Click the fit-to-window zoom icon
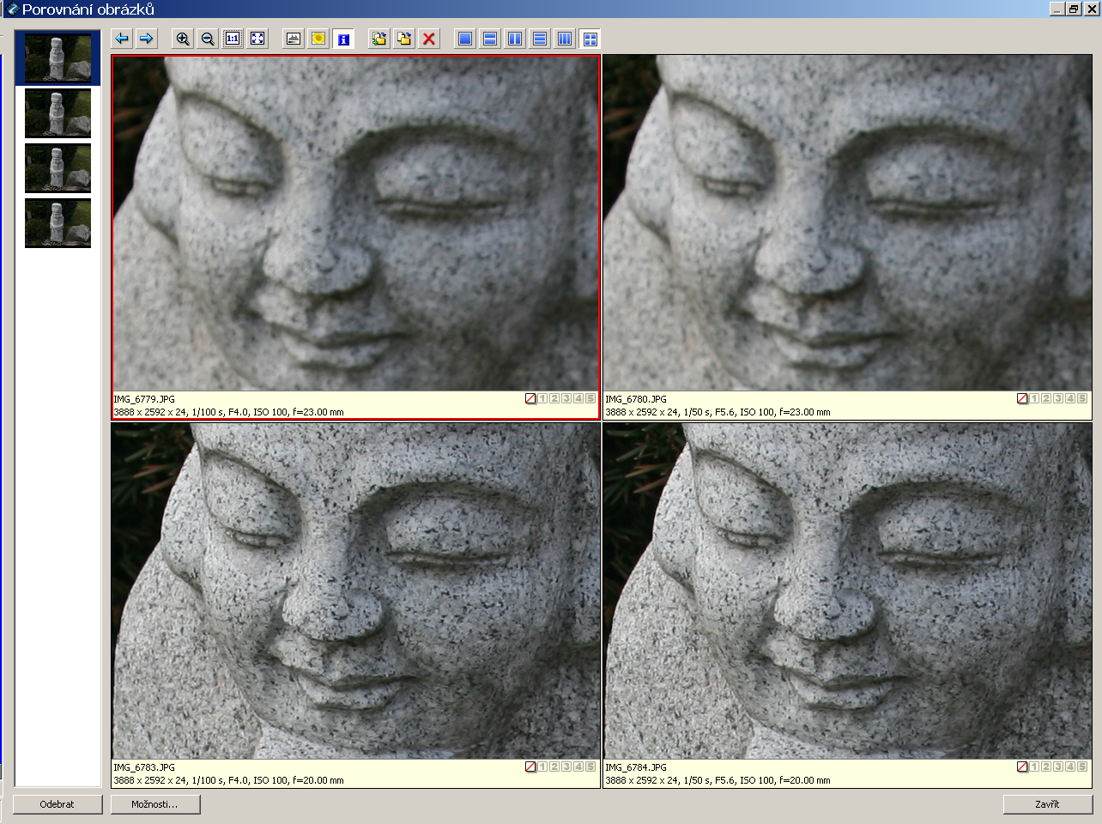1102x824 pixels. 257,39
